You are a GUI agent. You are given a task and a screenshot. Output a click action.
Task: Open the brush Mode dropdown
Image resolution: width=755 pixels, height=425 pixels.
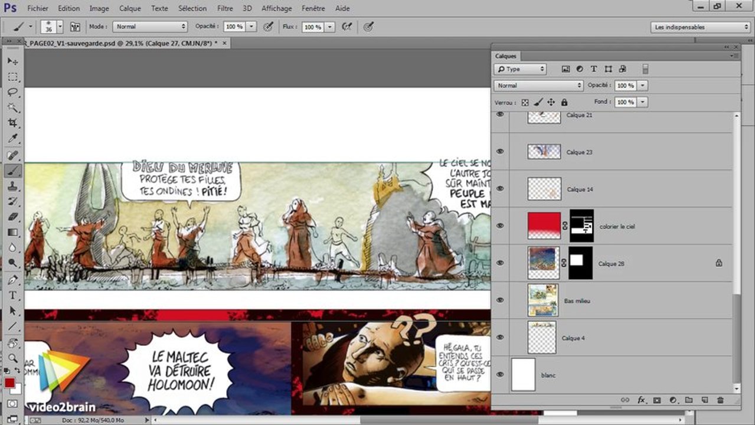point(150,27)
